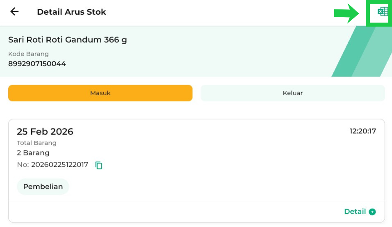
Task: Select the Sari Roti Roti Gandum product name
Action: pyautogui.click(x=68, y=40)
